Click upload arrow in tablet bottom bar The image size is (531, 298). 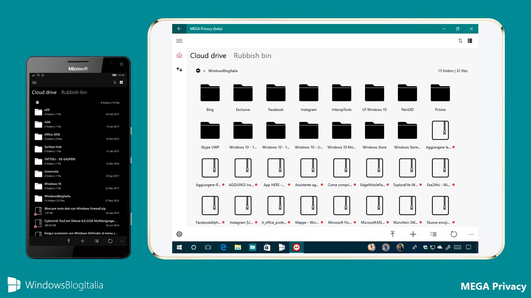392,234
